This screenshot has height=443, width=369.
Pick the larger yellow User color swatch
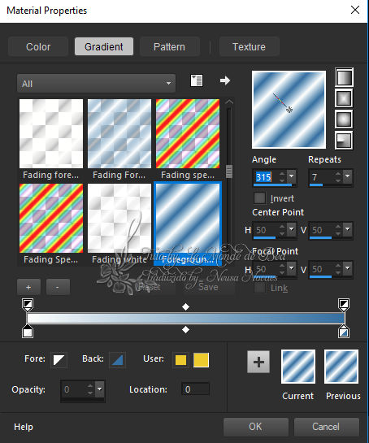point(202,360)
